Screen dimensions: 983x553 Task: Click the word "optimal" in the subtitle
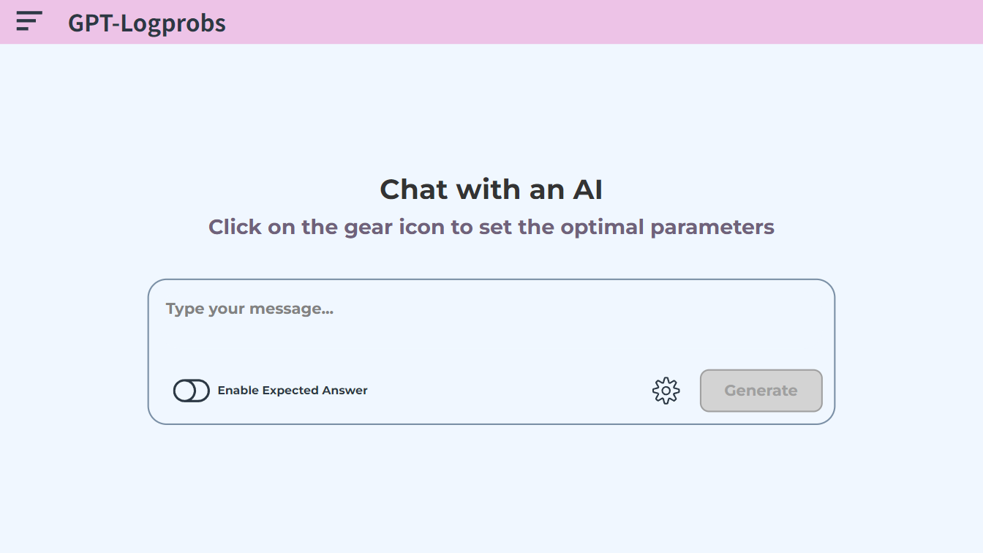[x=602, y=227]
